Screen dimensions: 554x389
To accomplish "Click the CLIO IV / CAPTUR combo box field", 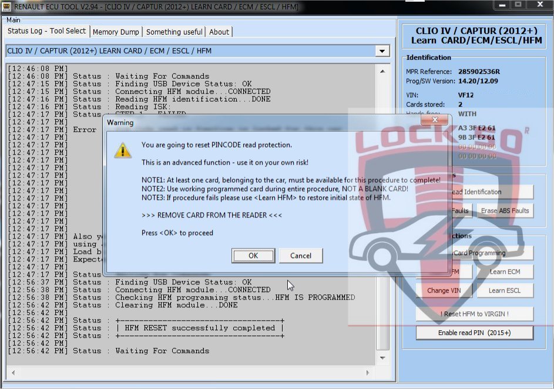I will click(190, 51).
